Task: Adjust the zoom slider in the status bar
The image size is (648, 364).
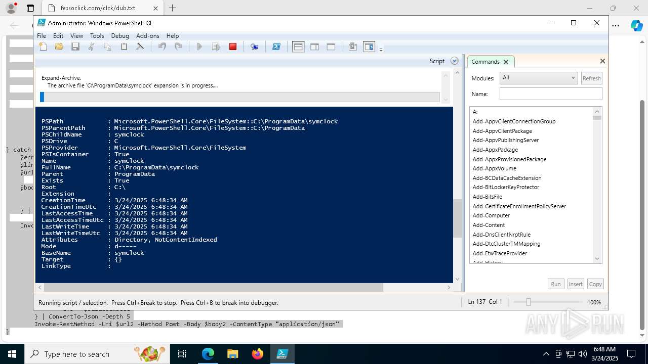Action: tap(528, 302)
